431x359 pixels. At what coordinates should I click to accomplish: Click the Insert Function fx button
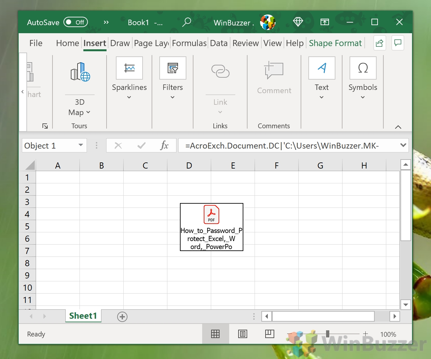point(164,145)
